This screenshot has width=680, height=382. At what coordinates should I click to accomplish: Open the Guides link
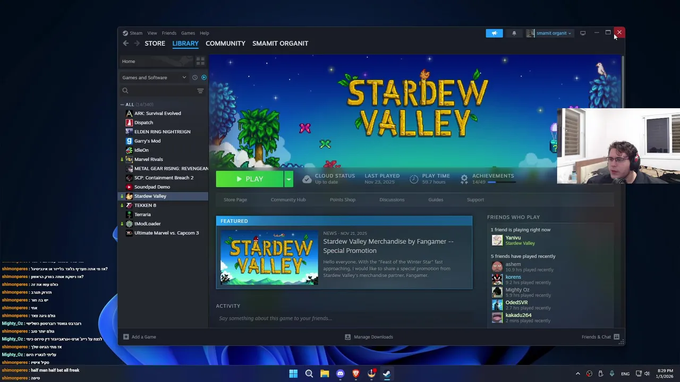pos(436,199)
